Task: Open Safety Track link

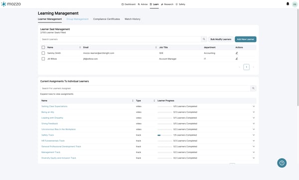Action: click(48, 135)
